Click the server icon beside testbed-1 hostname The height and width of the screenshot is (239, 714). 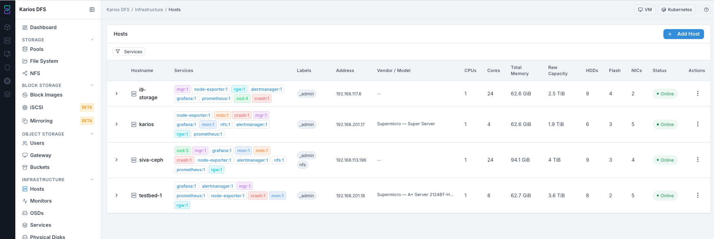[x=134, y=195]
